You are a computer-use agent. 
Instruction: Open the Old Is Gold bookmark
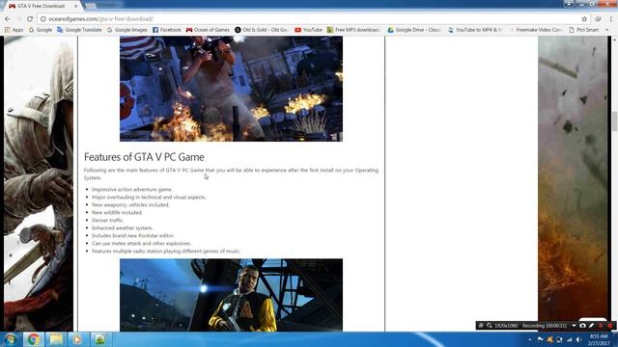point(262,30)
